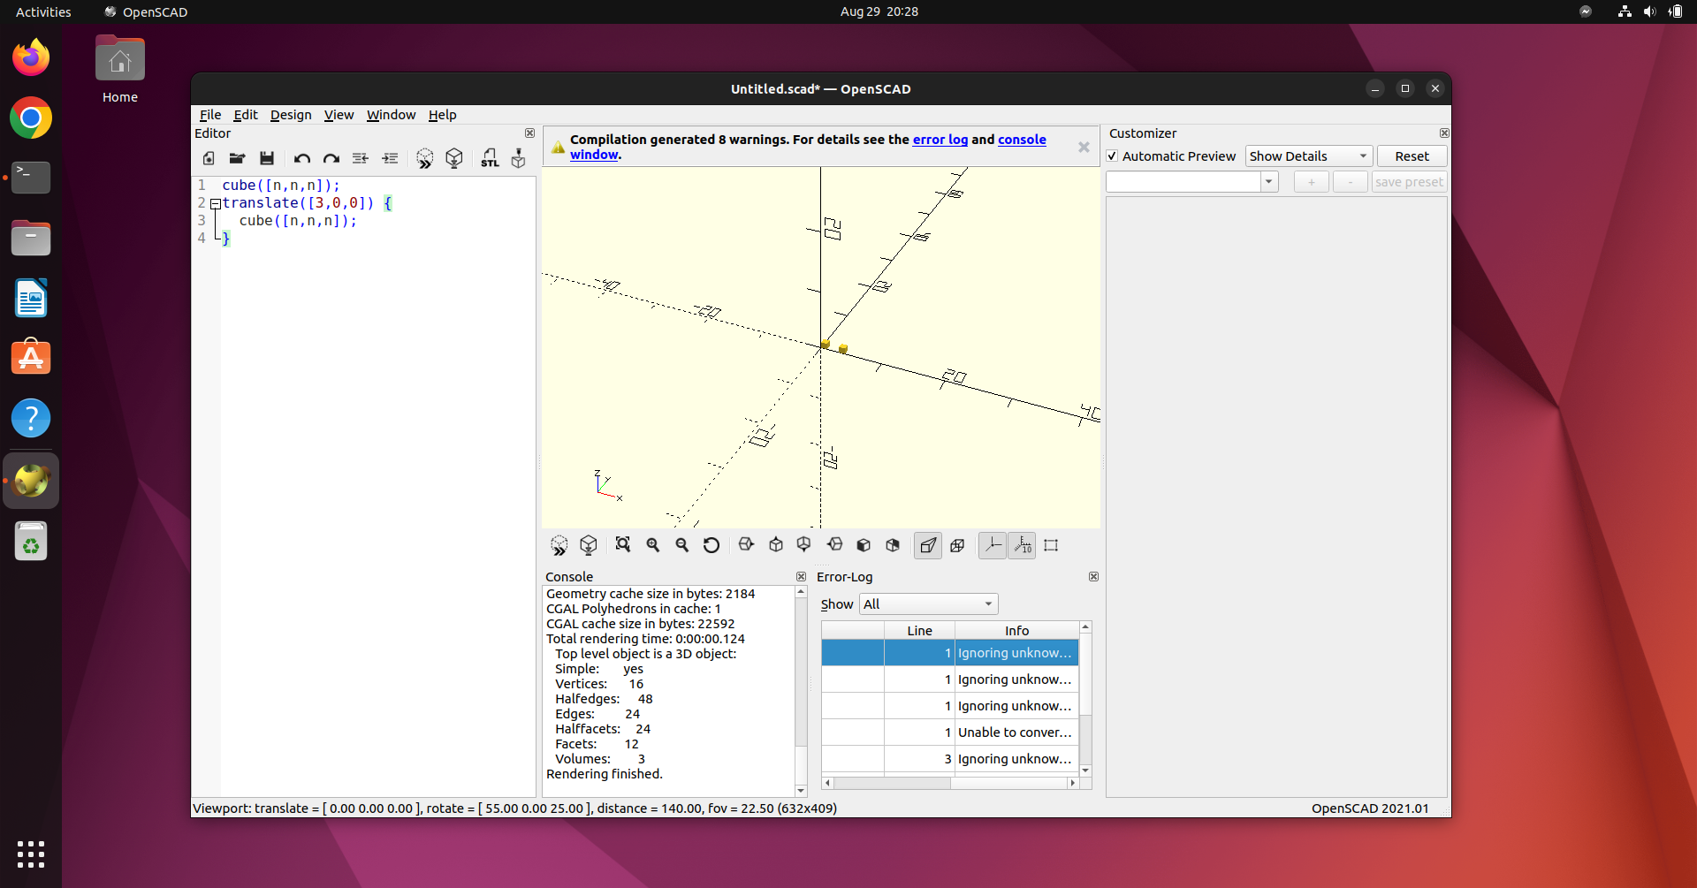Image resolution: width=1697 pixels, height=888 pixels.
Task: Collapse the translate code block on line 2
Action: pos(214,203)
